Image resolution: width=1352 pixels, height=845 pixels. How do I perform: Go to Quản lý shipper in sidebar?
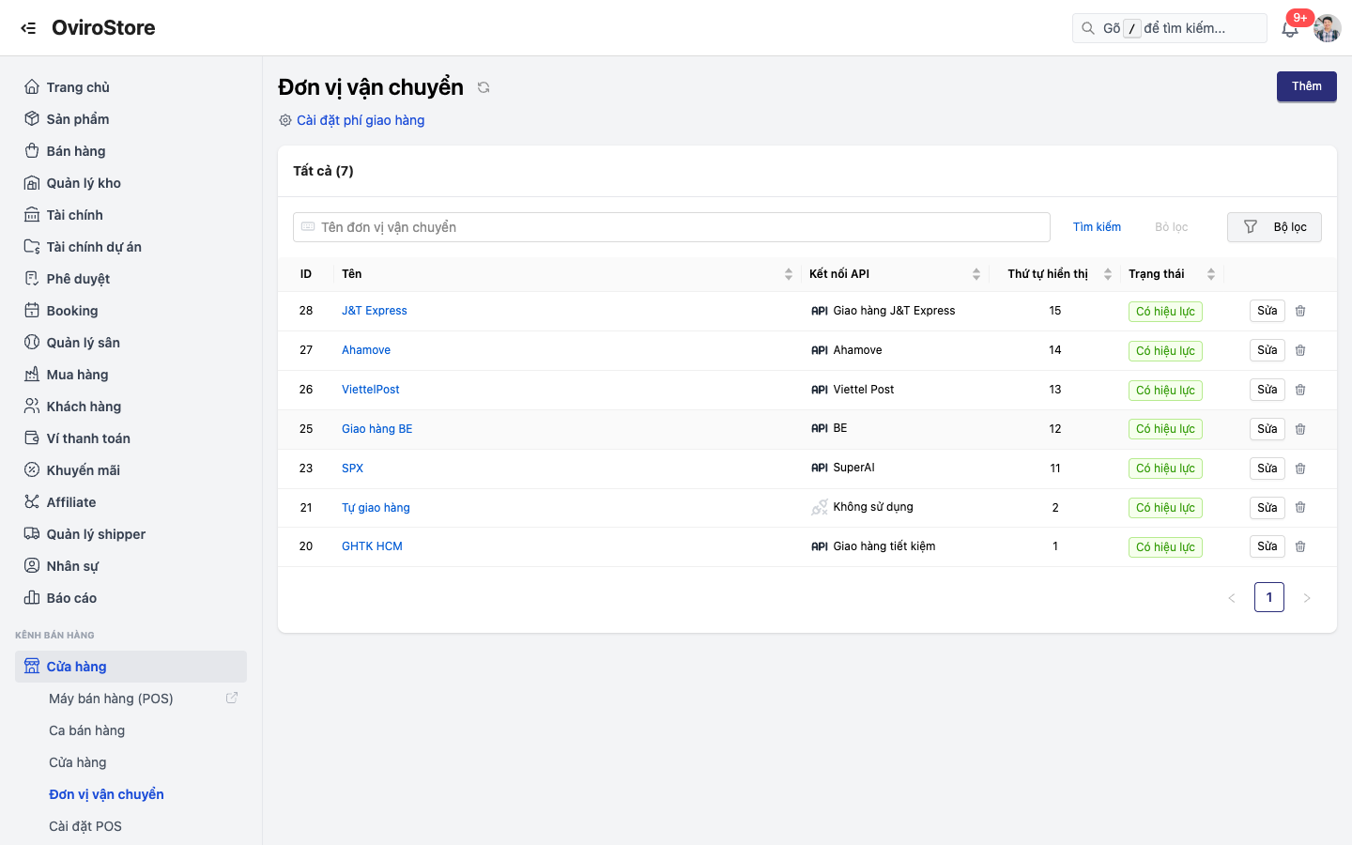coord(96,534)
